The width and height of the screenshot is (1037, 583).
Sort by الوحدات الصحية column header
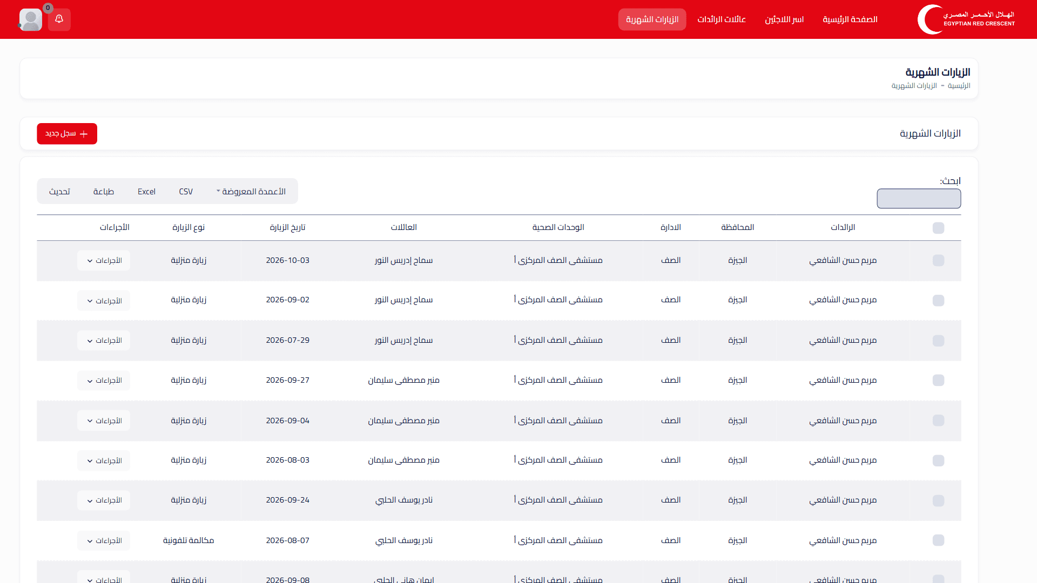(558, 227)
